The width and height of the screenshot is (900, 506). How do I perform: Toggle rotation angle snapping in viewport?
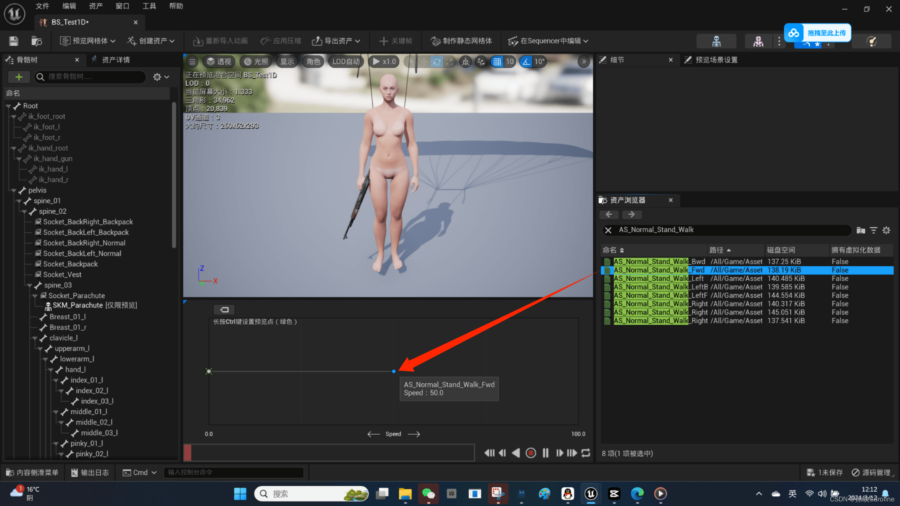[526, 62]
